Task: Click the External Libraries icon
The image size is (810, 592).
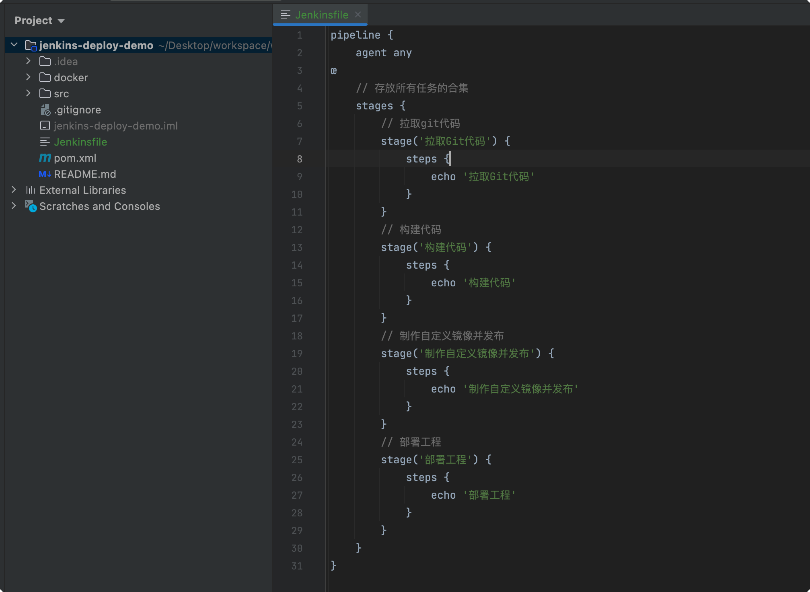Action: [x=31, y=190]
